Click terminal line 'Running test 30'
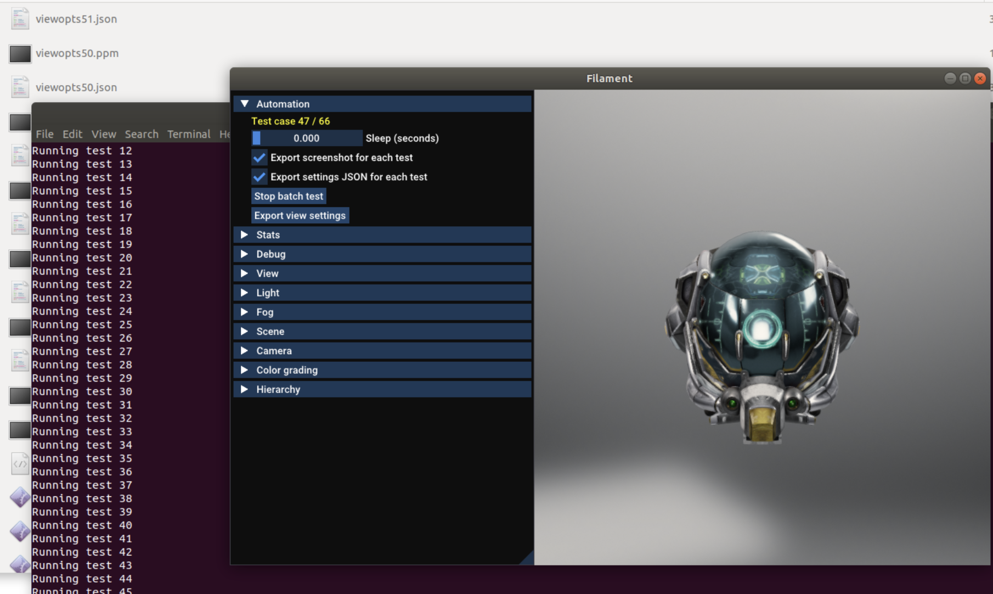Screen dimensions: 993x594 pos(82,391)
